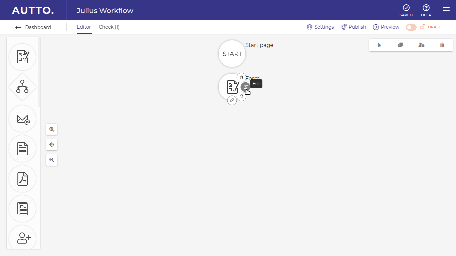The width and height of the screenshot is (456, 256).
Task: Recenter the canvas view
Action: pyautogui.click(x=52, y=145)
